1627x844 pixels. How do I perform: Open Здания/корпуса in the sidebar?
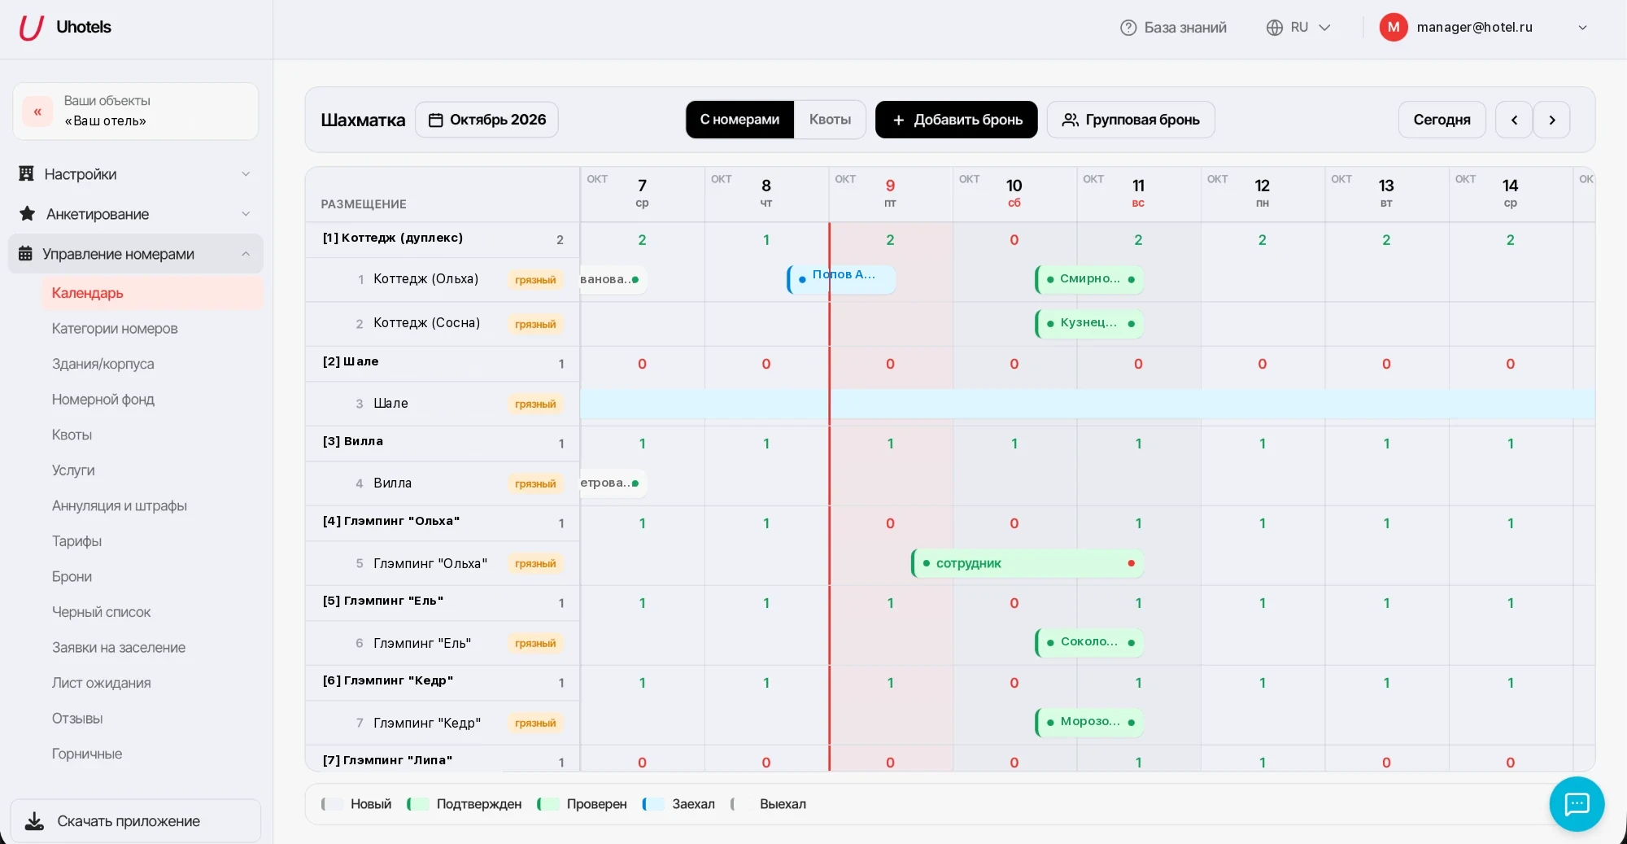(103, 364)
